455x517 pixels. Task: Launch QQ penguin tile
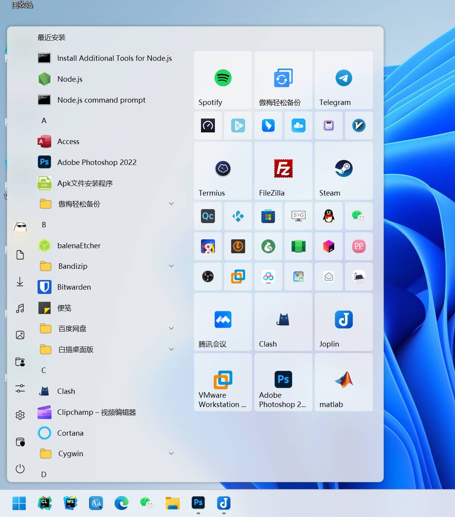[x=329, y=216]
